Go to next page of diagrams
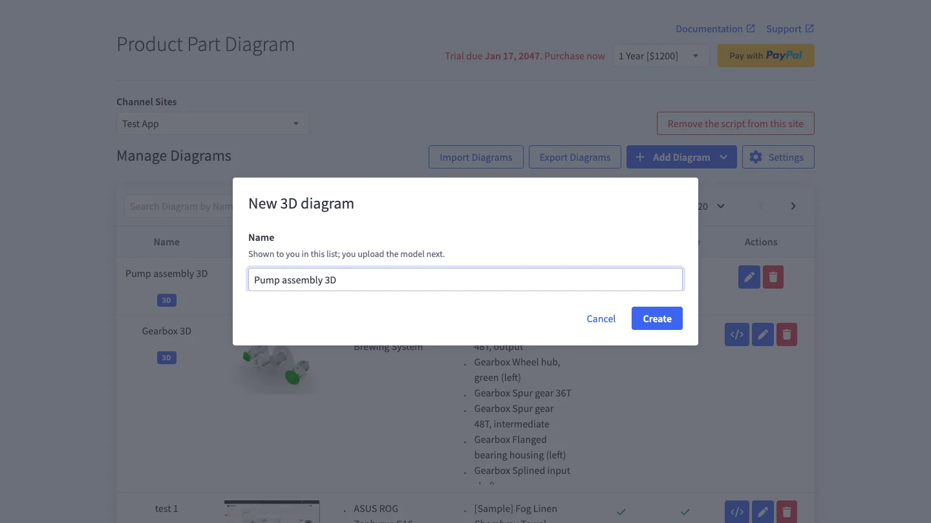The height and width of the screenshot is (523, 931). [x=793, y=206]
